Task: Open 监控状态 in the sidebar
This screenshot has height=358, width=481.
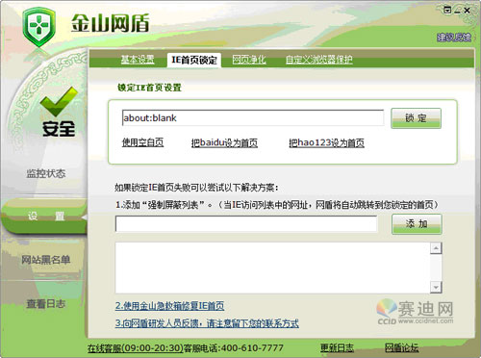Action: (46, 173)
